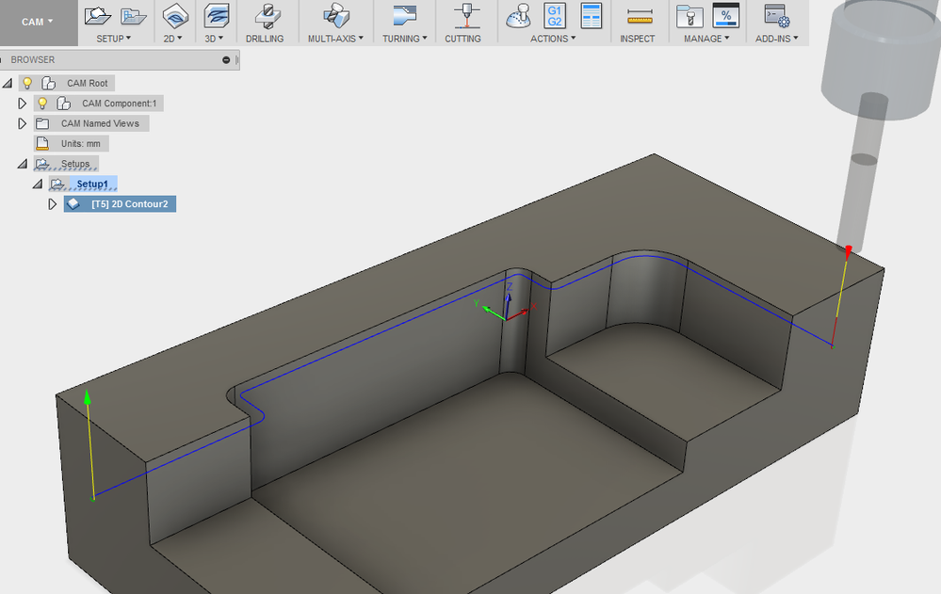
Task: Click the Units: mm entry
Action: pos(72,144)
